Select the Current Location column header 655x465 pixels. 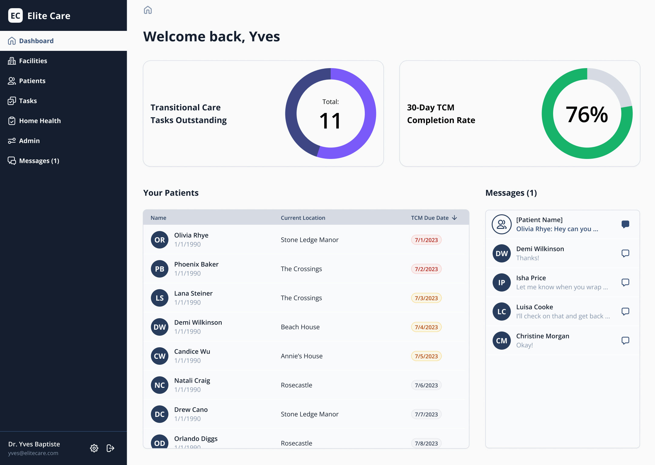pyautogui.click(x=303, y=217)
